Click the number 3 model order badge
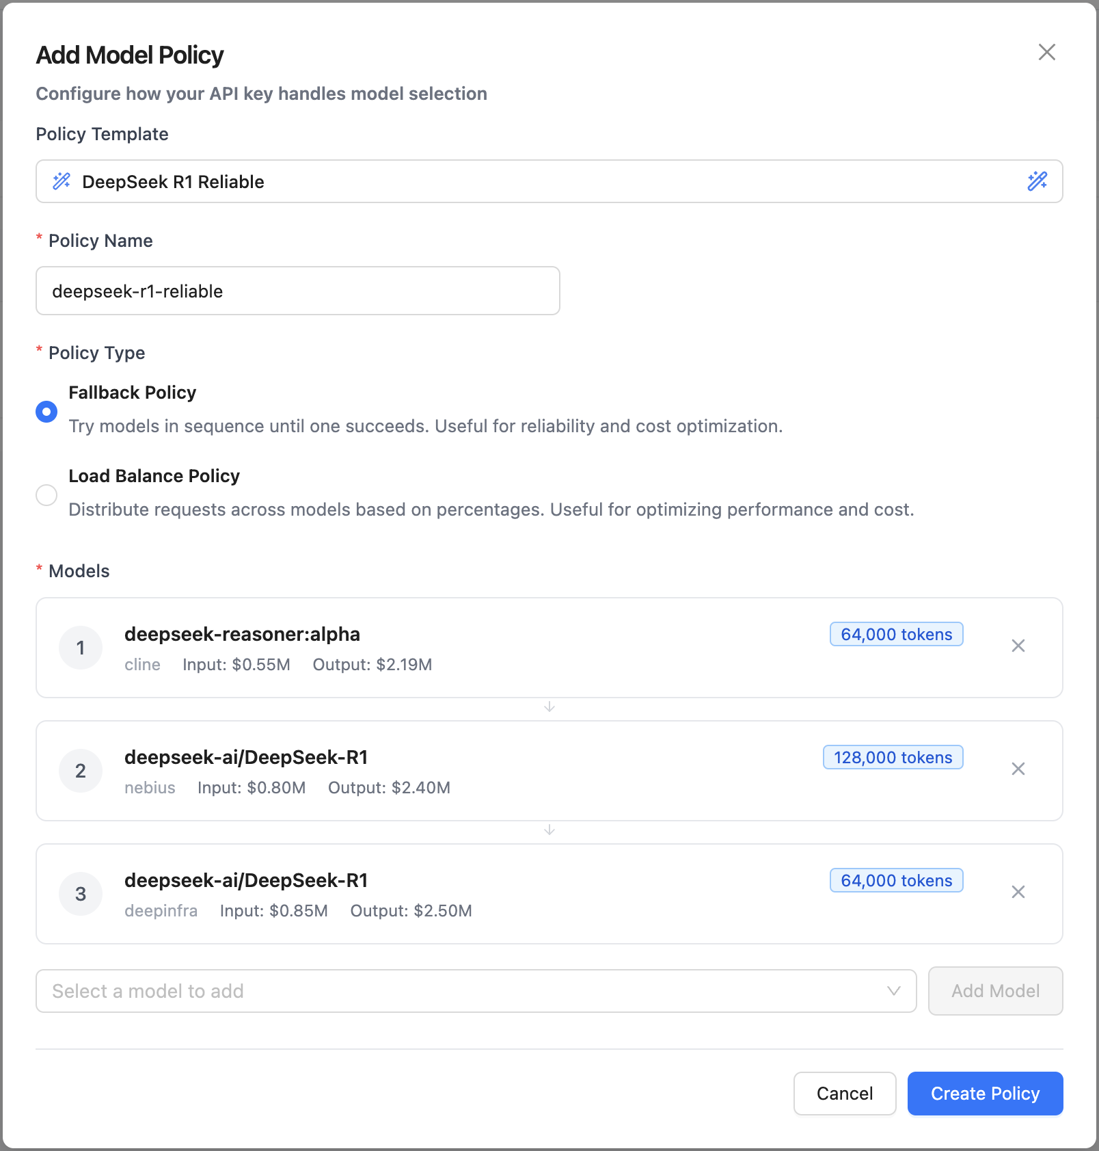This screenshot has height=1151, width=1099. pos(81,894)
